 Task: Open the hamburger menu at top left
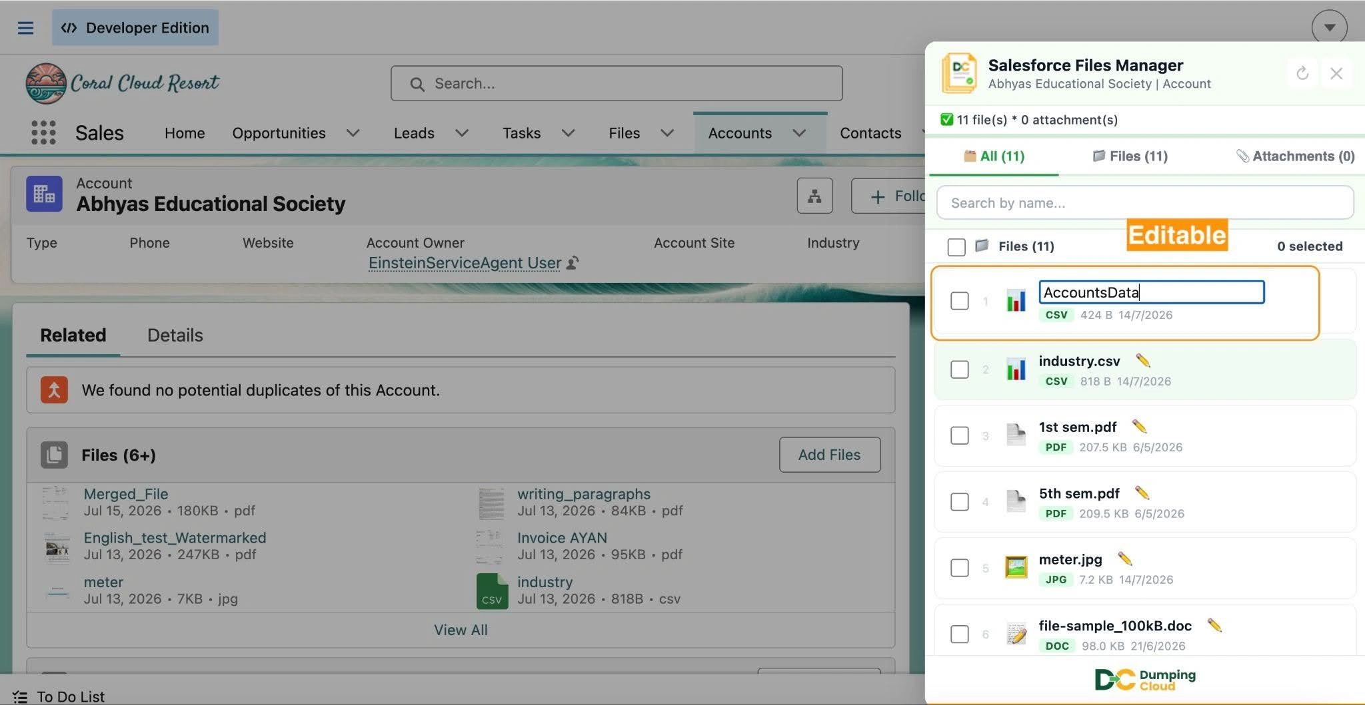[25, 28]
